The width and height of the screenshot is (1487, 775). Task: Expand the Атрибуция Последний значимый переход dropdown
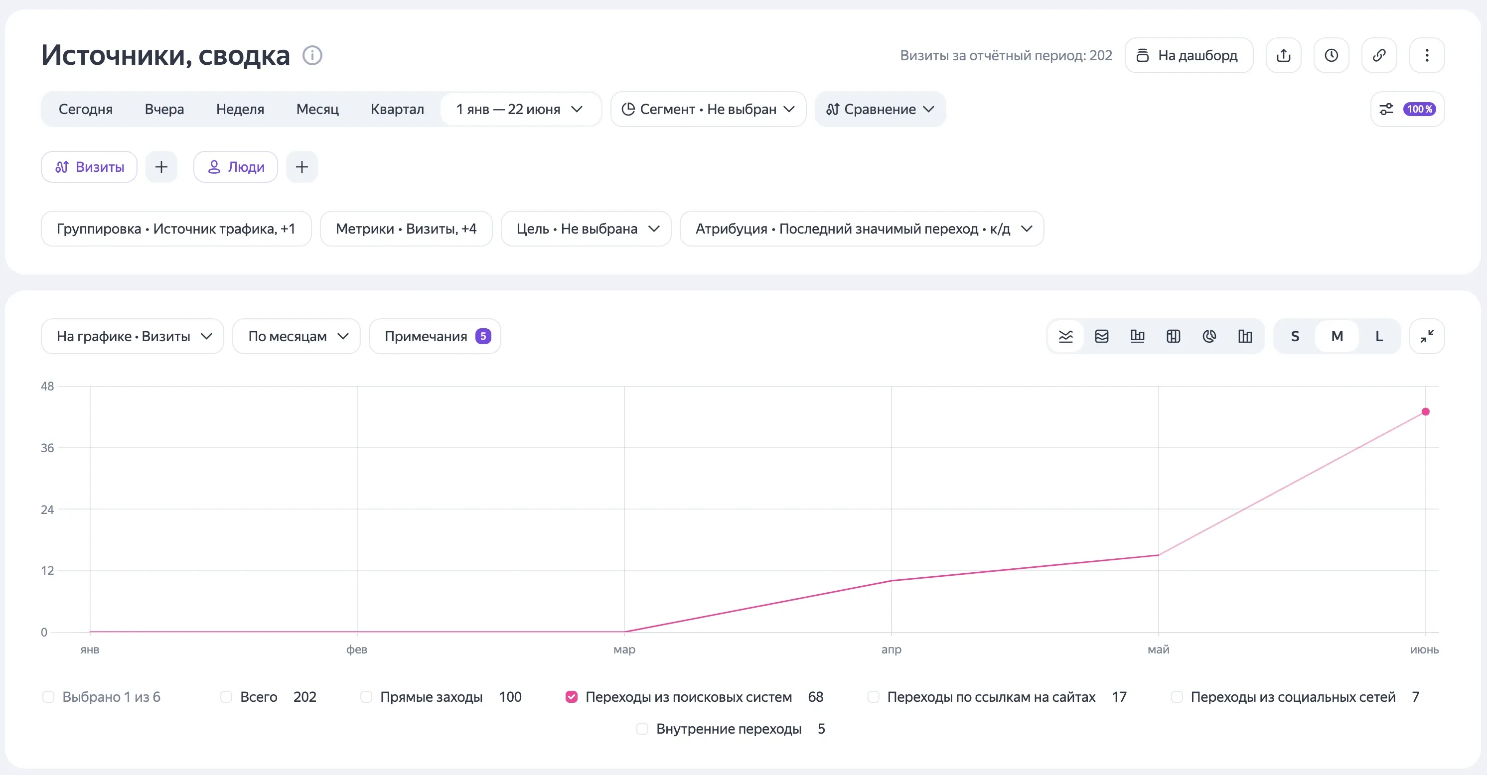(862, 229)
